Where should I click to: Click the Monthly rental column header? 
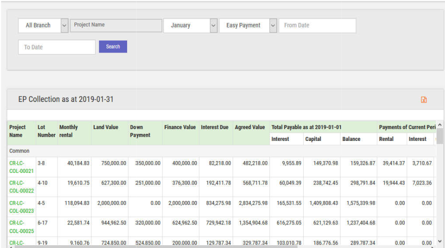(x=69, y=131)
